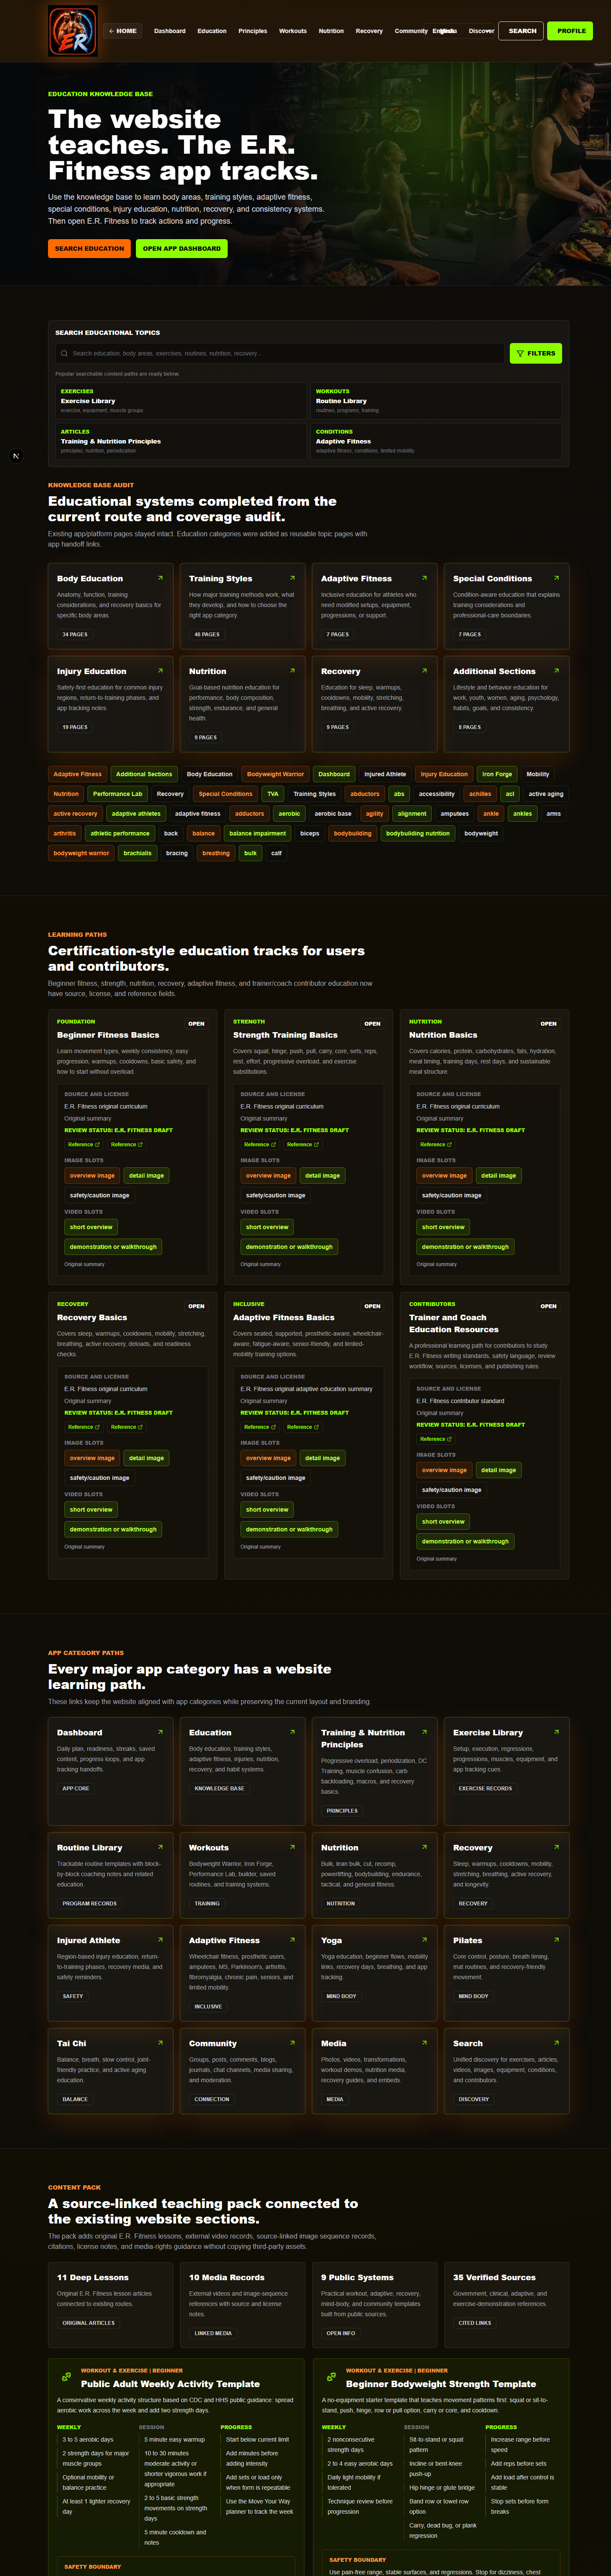
Task: Click arrow icon on Routine Library card
Action: point(160,1847)
